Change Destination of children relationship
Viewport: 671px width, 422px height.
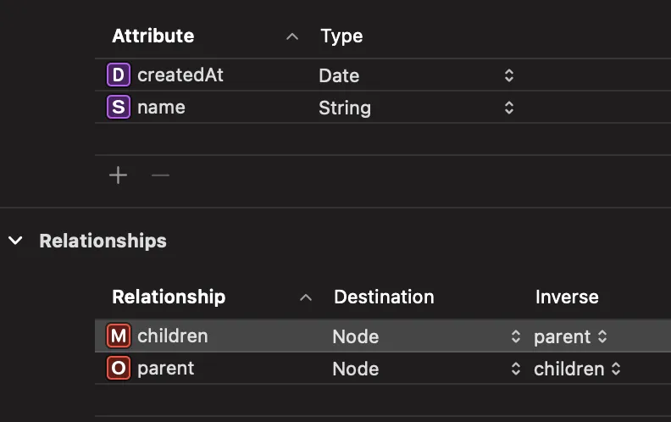[515, 336]
